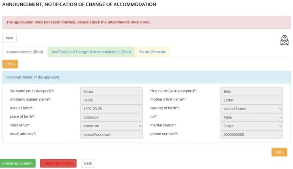Screen dimensions: 293x169
Task: Click the upper orange Edit button
Action: pyautogui.click(x=10, y=64)
